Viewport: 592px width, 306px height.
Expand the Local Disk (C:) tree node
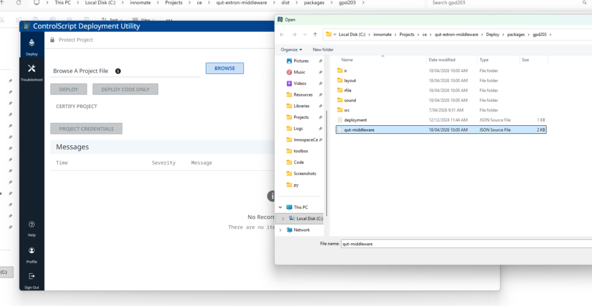(x=282, y=218)
